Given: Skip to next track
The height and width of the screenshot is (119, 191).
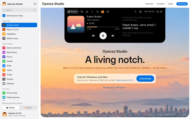Looking at the screenshot, I should (x=113, y=36).
